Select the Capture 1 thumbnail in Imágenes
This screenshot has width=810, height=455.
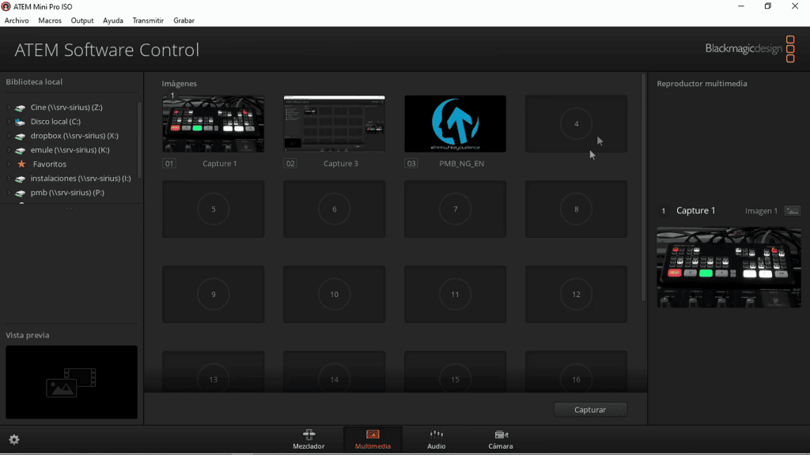tap(214, 124)
